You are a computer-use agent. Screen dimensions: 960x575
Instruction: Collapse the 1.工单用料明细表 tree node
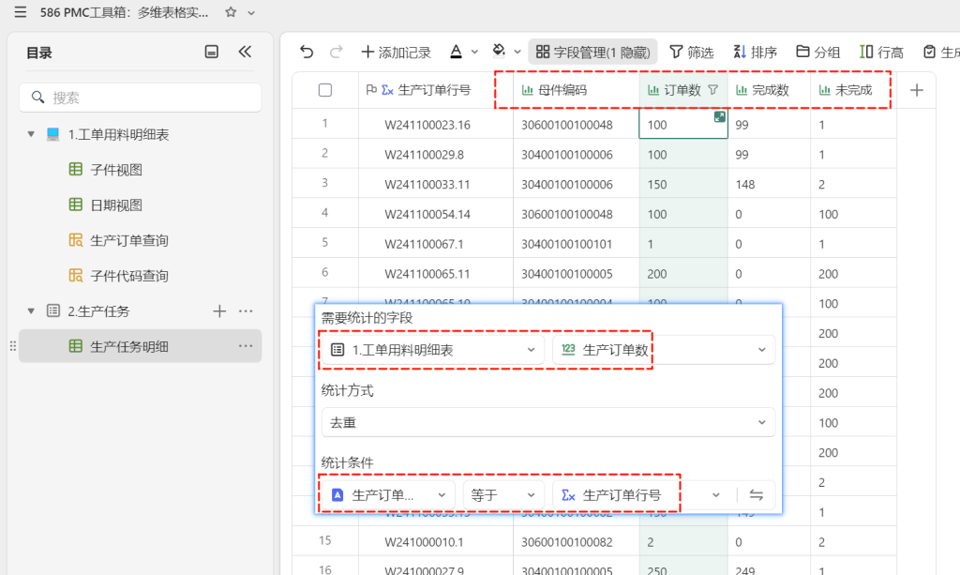[31, 134]
